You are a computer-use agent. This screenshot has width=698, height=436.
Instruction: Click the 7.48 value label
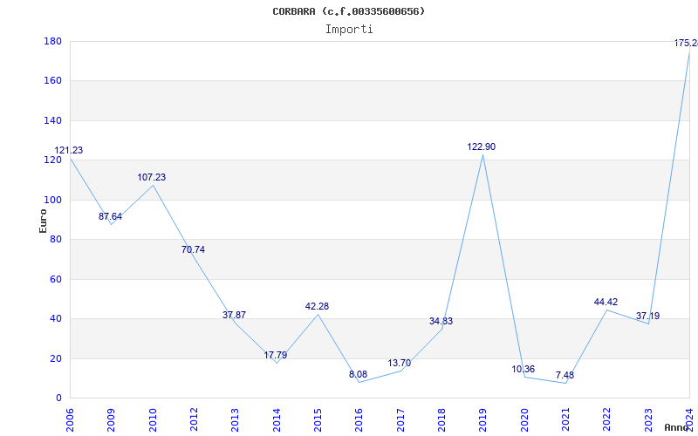coord(565,375)
